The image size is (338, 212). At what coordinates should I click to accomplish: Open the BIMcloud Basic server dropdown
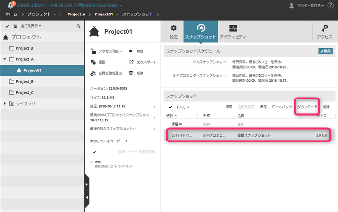tap(70, 5)
